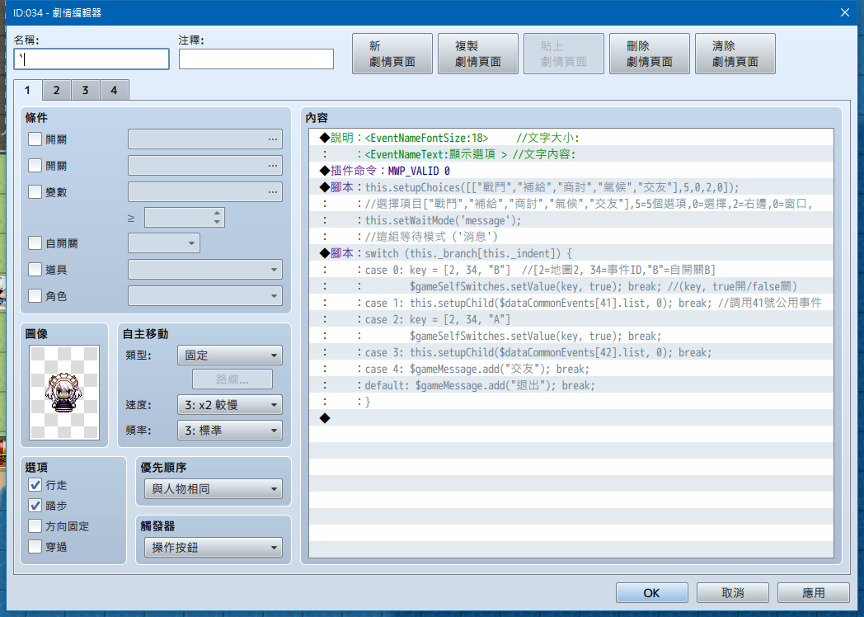
Task: Select the this.setupChoices script line
Action: coord(571,187)
